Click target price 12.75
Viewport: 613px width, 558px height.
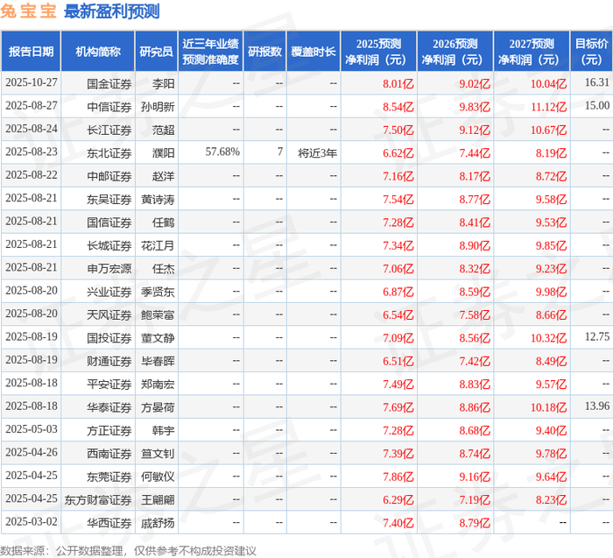point(597,336)
